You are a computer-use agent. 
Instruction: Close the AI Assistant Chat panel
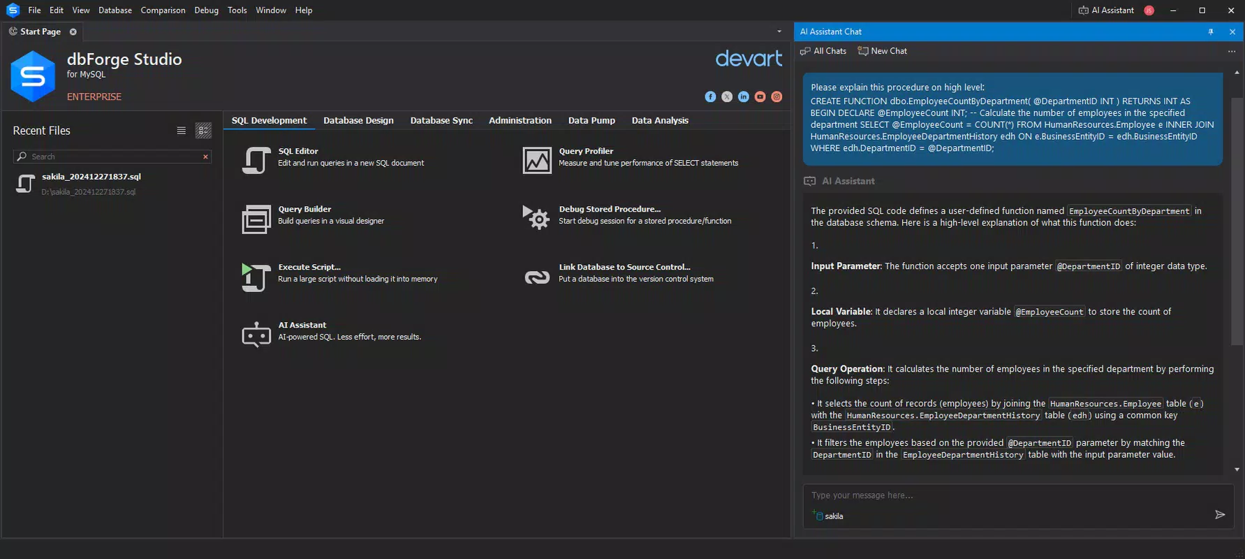pos(1232,31)
